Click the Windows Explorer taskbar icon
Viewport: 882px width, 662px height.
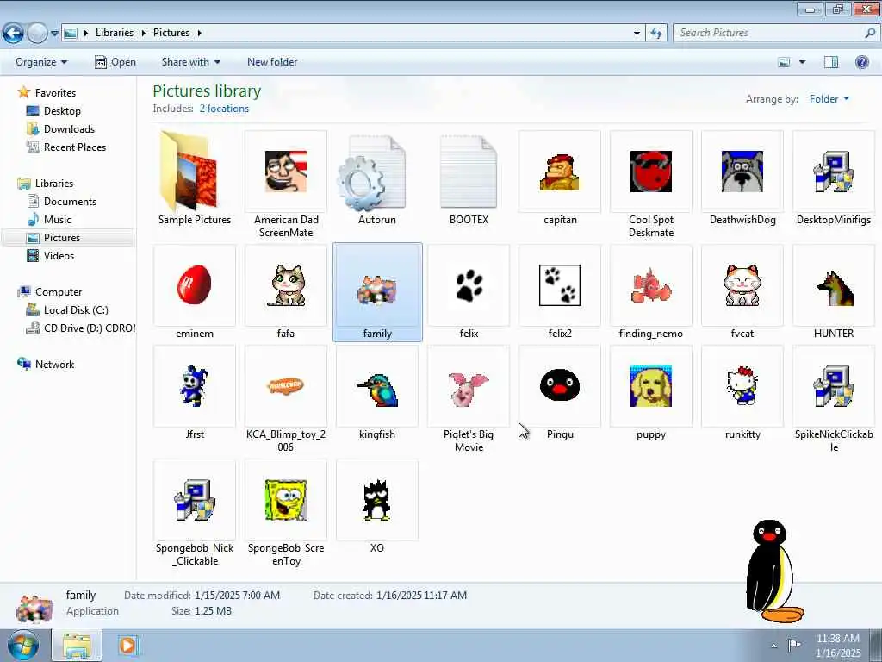coord(77,645)
